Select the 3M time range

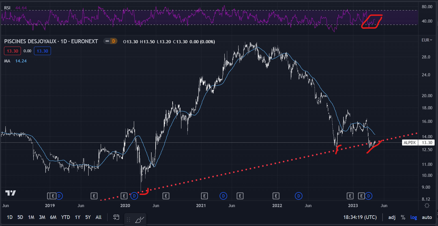coord(42,217)
